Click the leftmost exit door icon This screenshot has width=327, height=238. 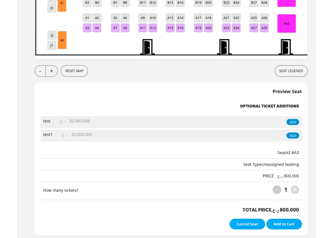click(x=147, y=47)
